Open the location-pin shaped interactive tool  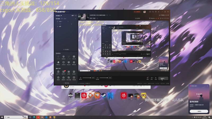pyautogui.click(x=69, y=63)
